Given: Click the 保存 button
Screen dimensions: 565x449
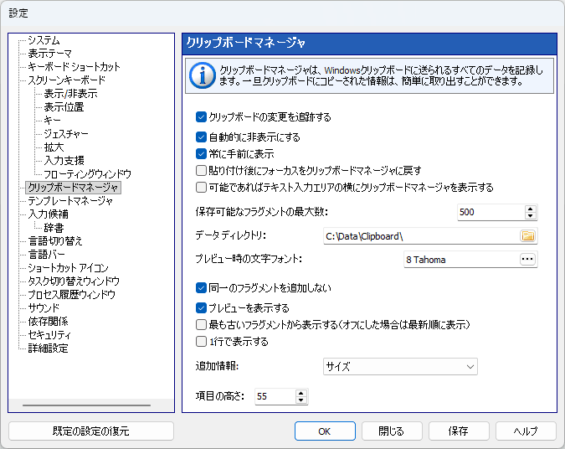Looking at the screenshot, I should [x=459, y=431].
